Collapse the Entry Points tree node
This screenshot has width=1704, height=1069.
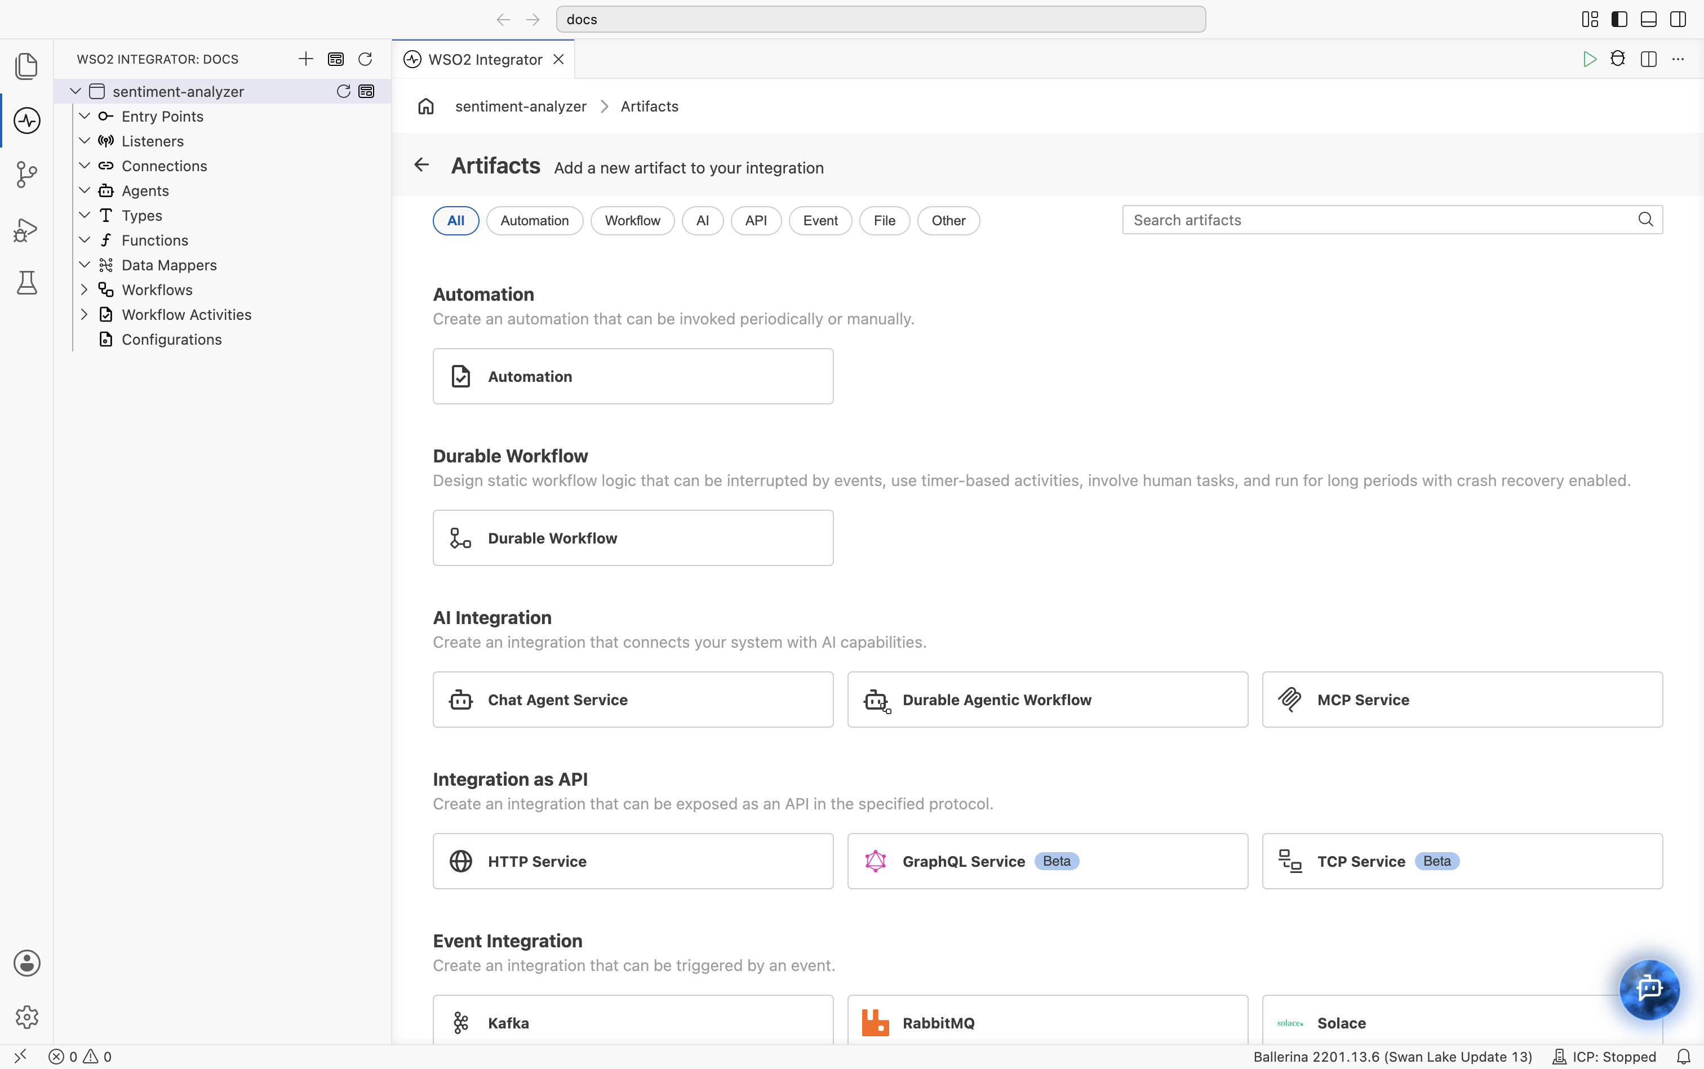[x=84, y=116]
